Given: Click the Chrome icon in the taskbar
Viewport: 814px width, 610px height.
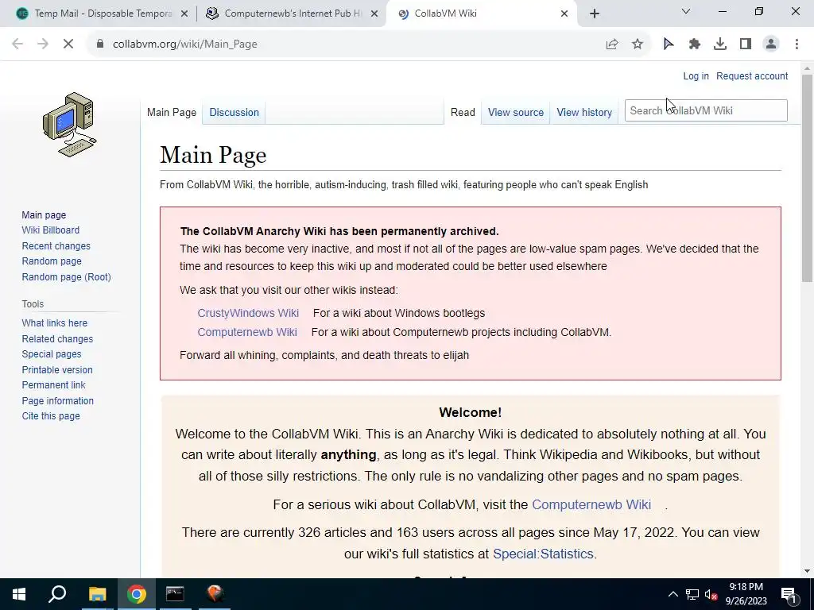Looking at the screenshot, I should click(137, 594).
